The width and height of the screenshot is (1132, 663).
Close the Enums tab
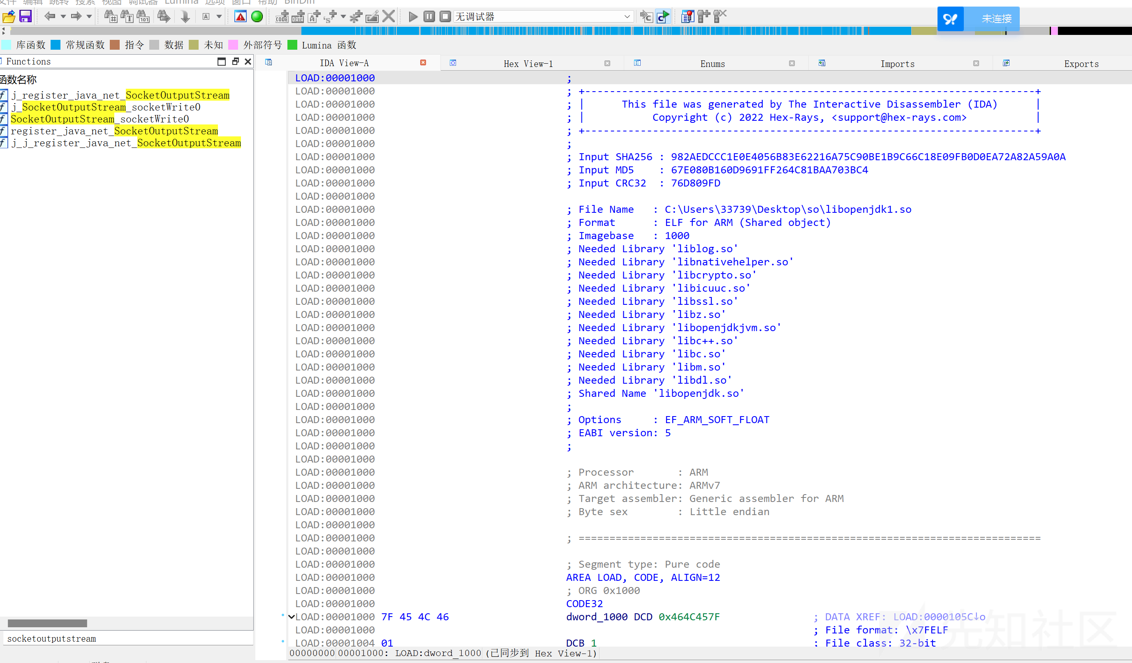[792, 63]
